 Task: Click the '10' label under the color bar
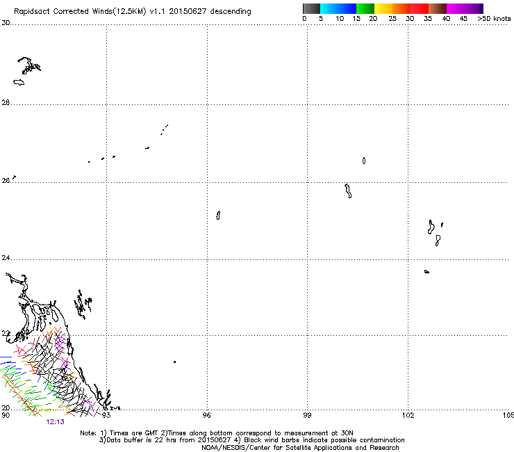(340, 19)
